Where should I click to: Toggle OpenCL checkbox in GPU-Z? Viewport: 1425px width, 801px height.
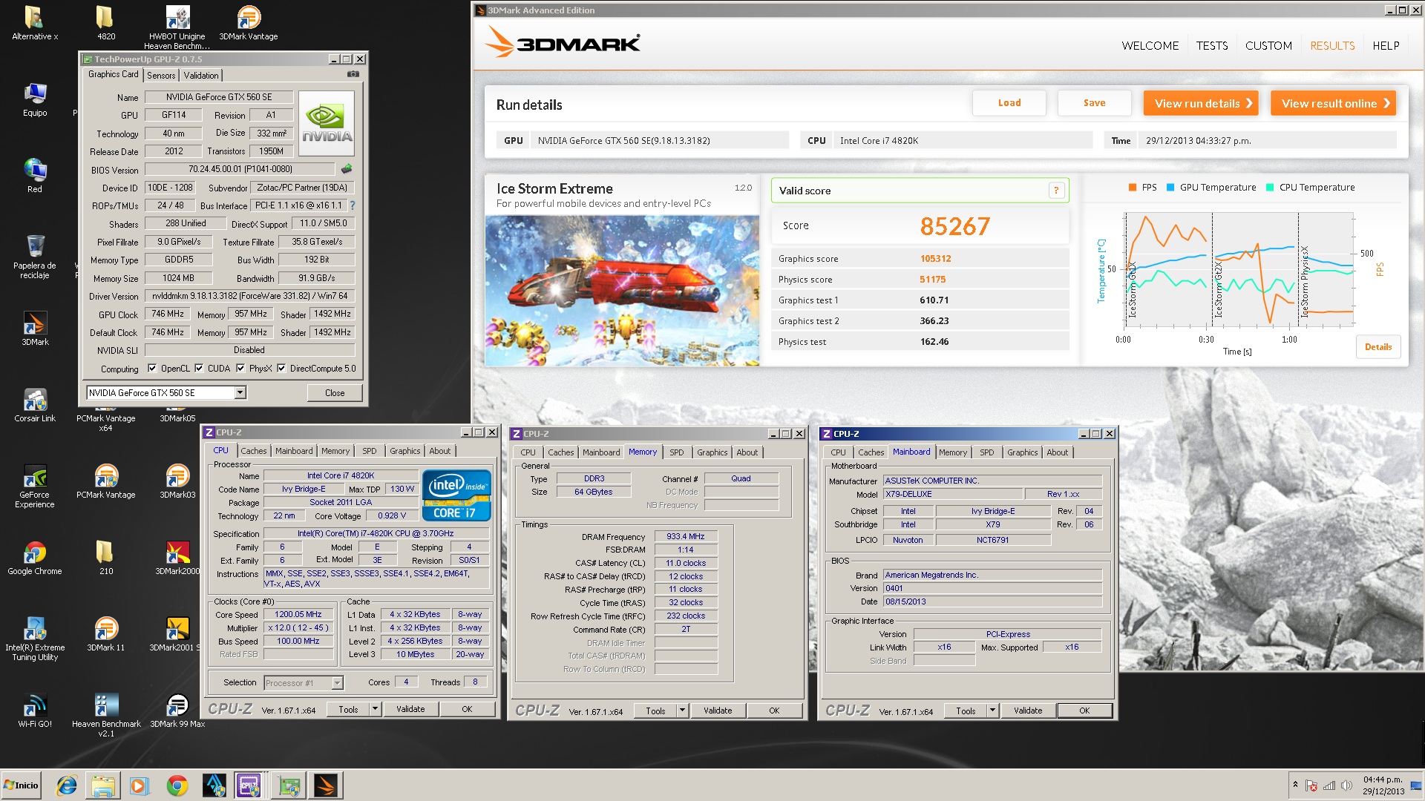(x=152, y=368)
